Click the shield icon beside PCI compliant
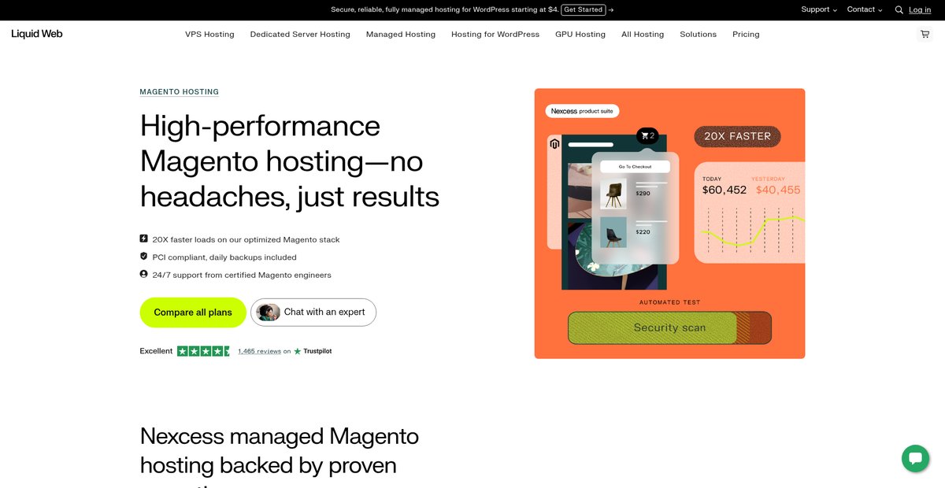This screenshot has width=945, height=488. coord(143,257)
